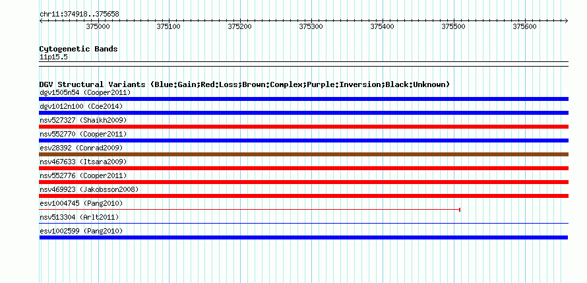Screen dimensions: 587x283
Task: Click the red loss bar under nsv527327
Action: [303, 127]
